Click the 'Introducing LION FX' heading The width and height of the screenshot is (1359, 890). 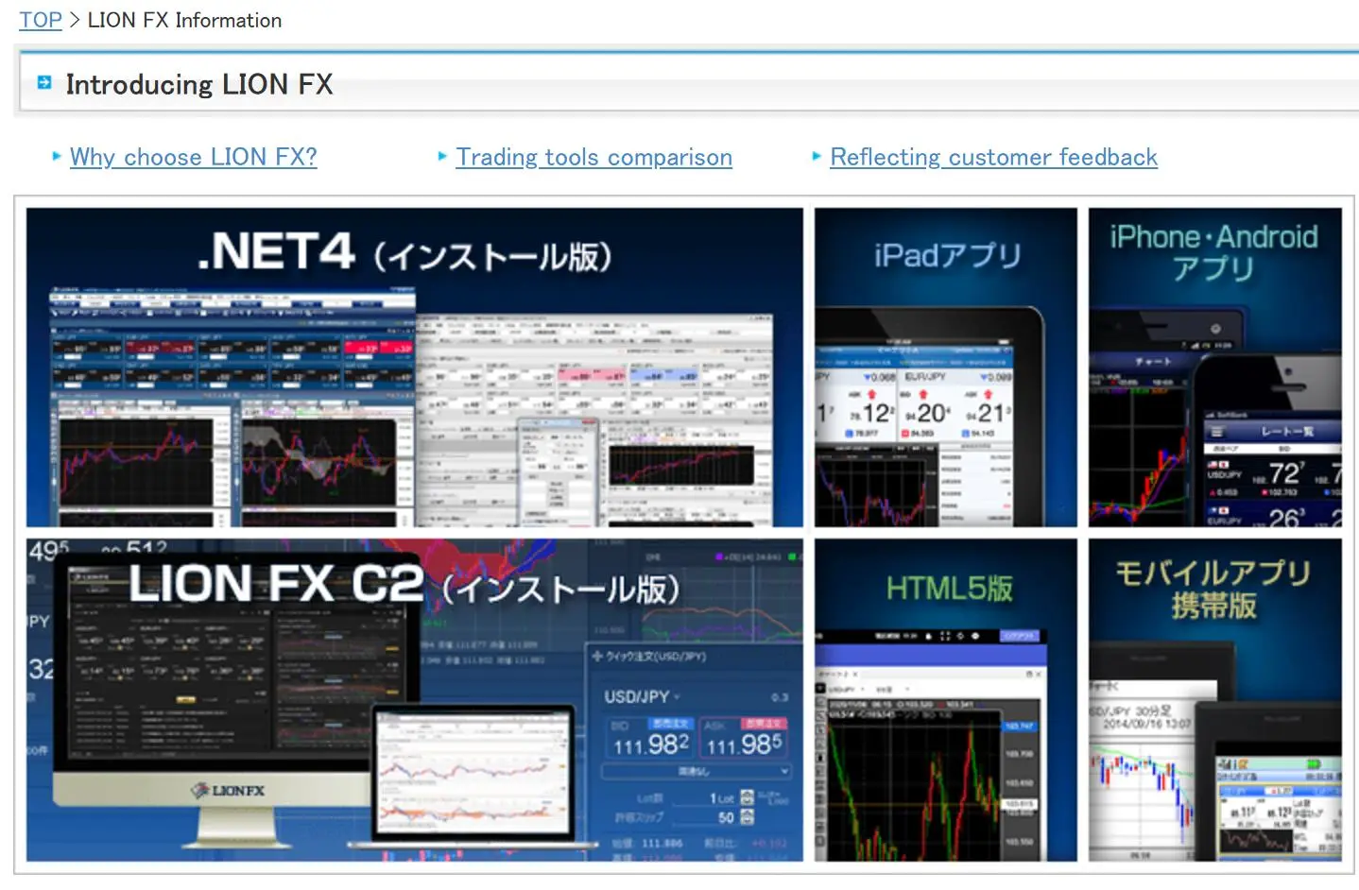click(199, 84)
